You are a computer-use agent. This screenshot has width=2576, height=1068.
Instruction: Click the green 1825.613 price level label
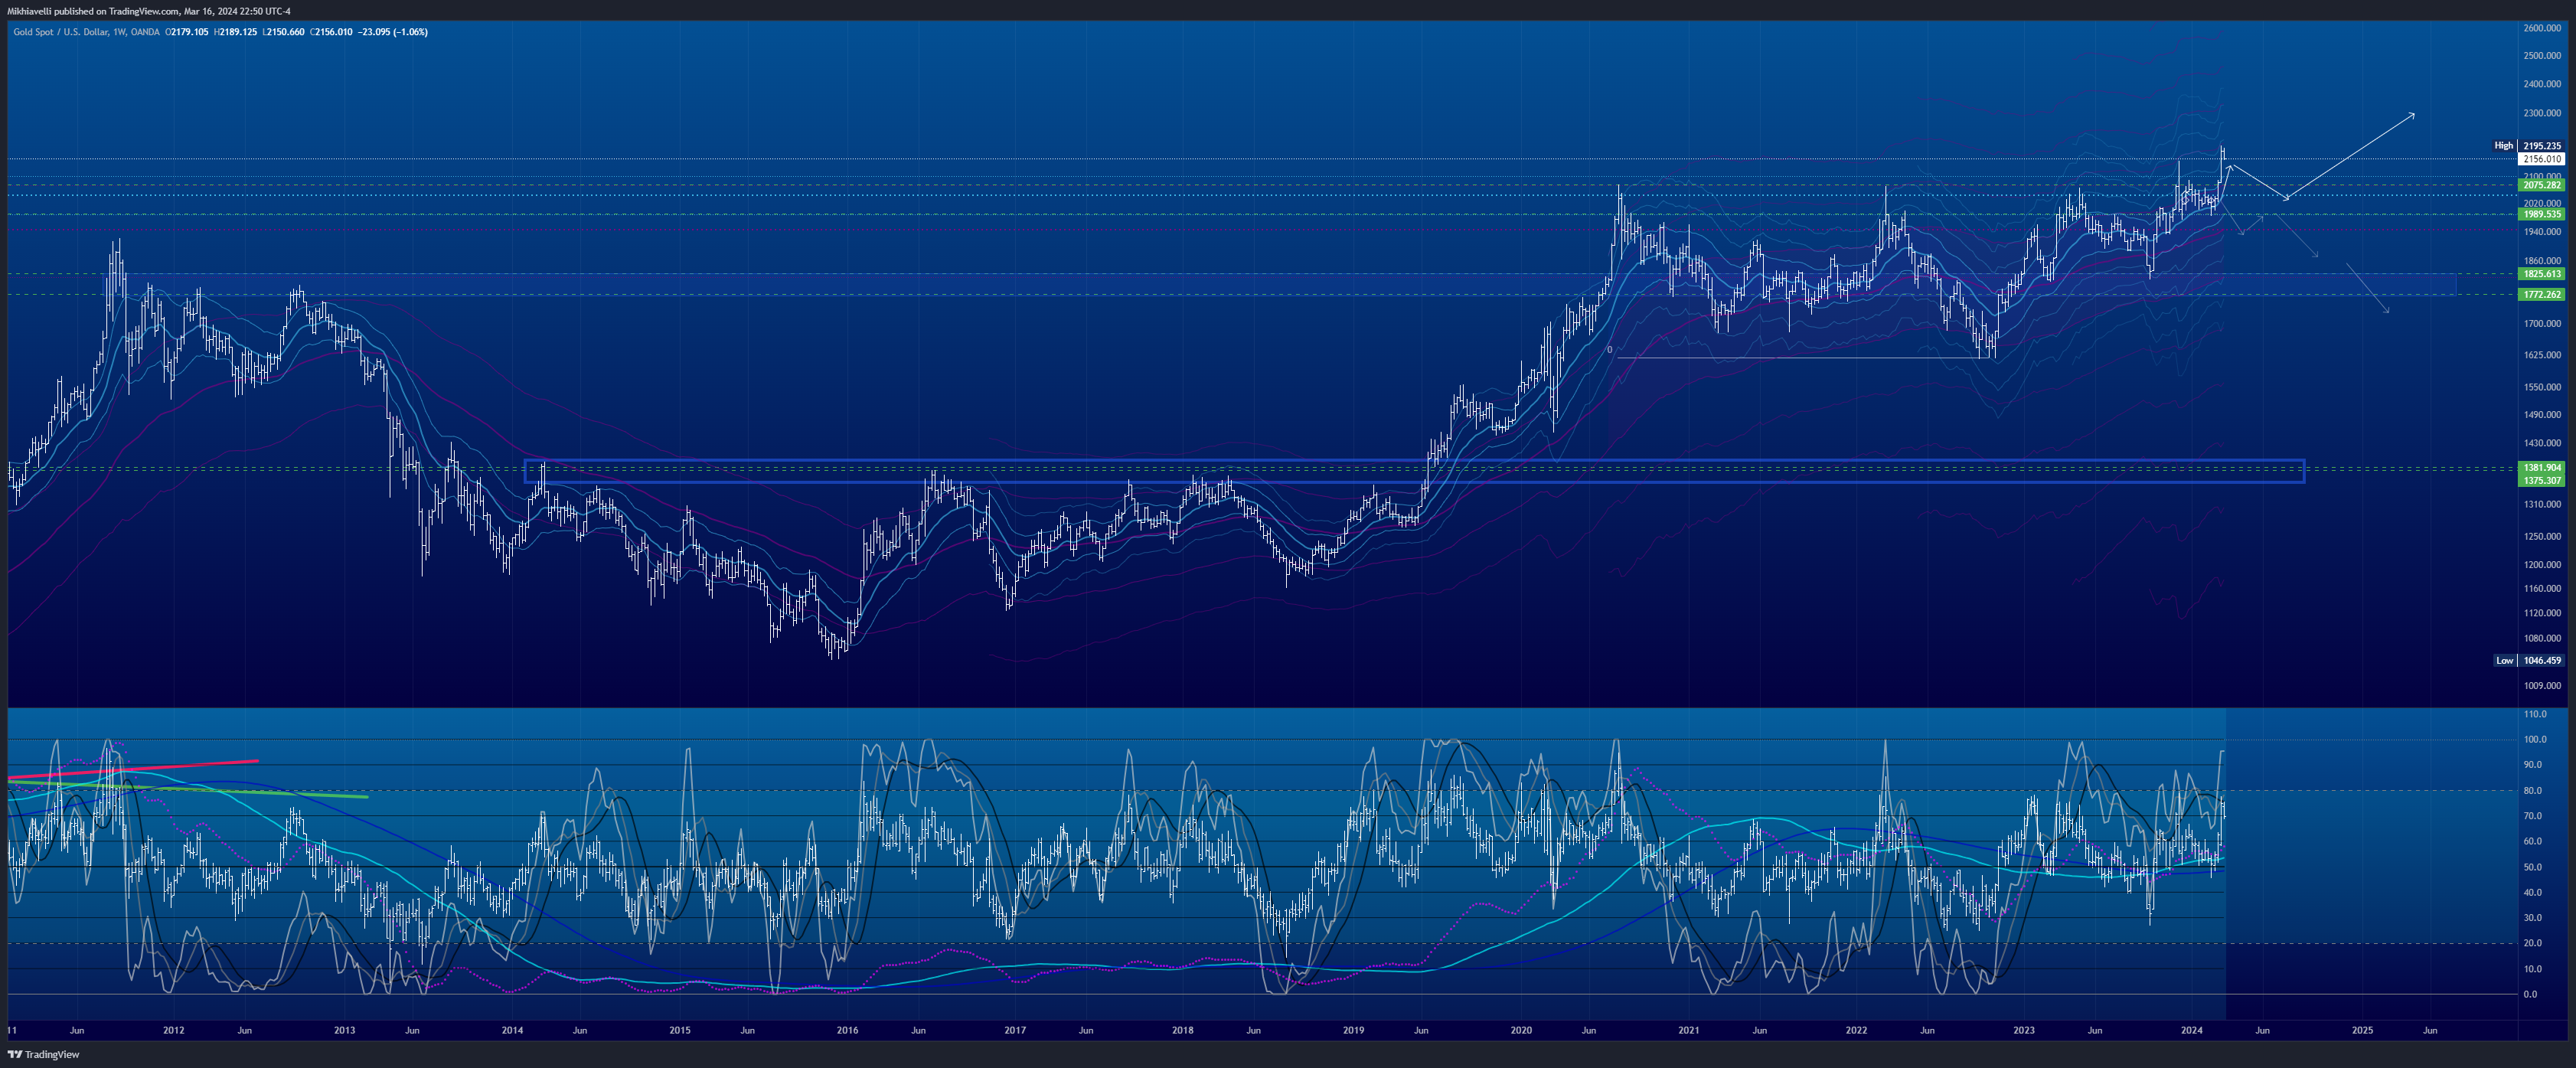click(2541, 274)
